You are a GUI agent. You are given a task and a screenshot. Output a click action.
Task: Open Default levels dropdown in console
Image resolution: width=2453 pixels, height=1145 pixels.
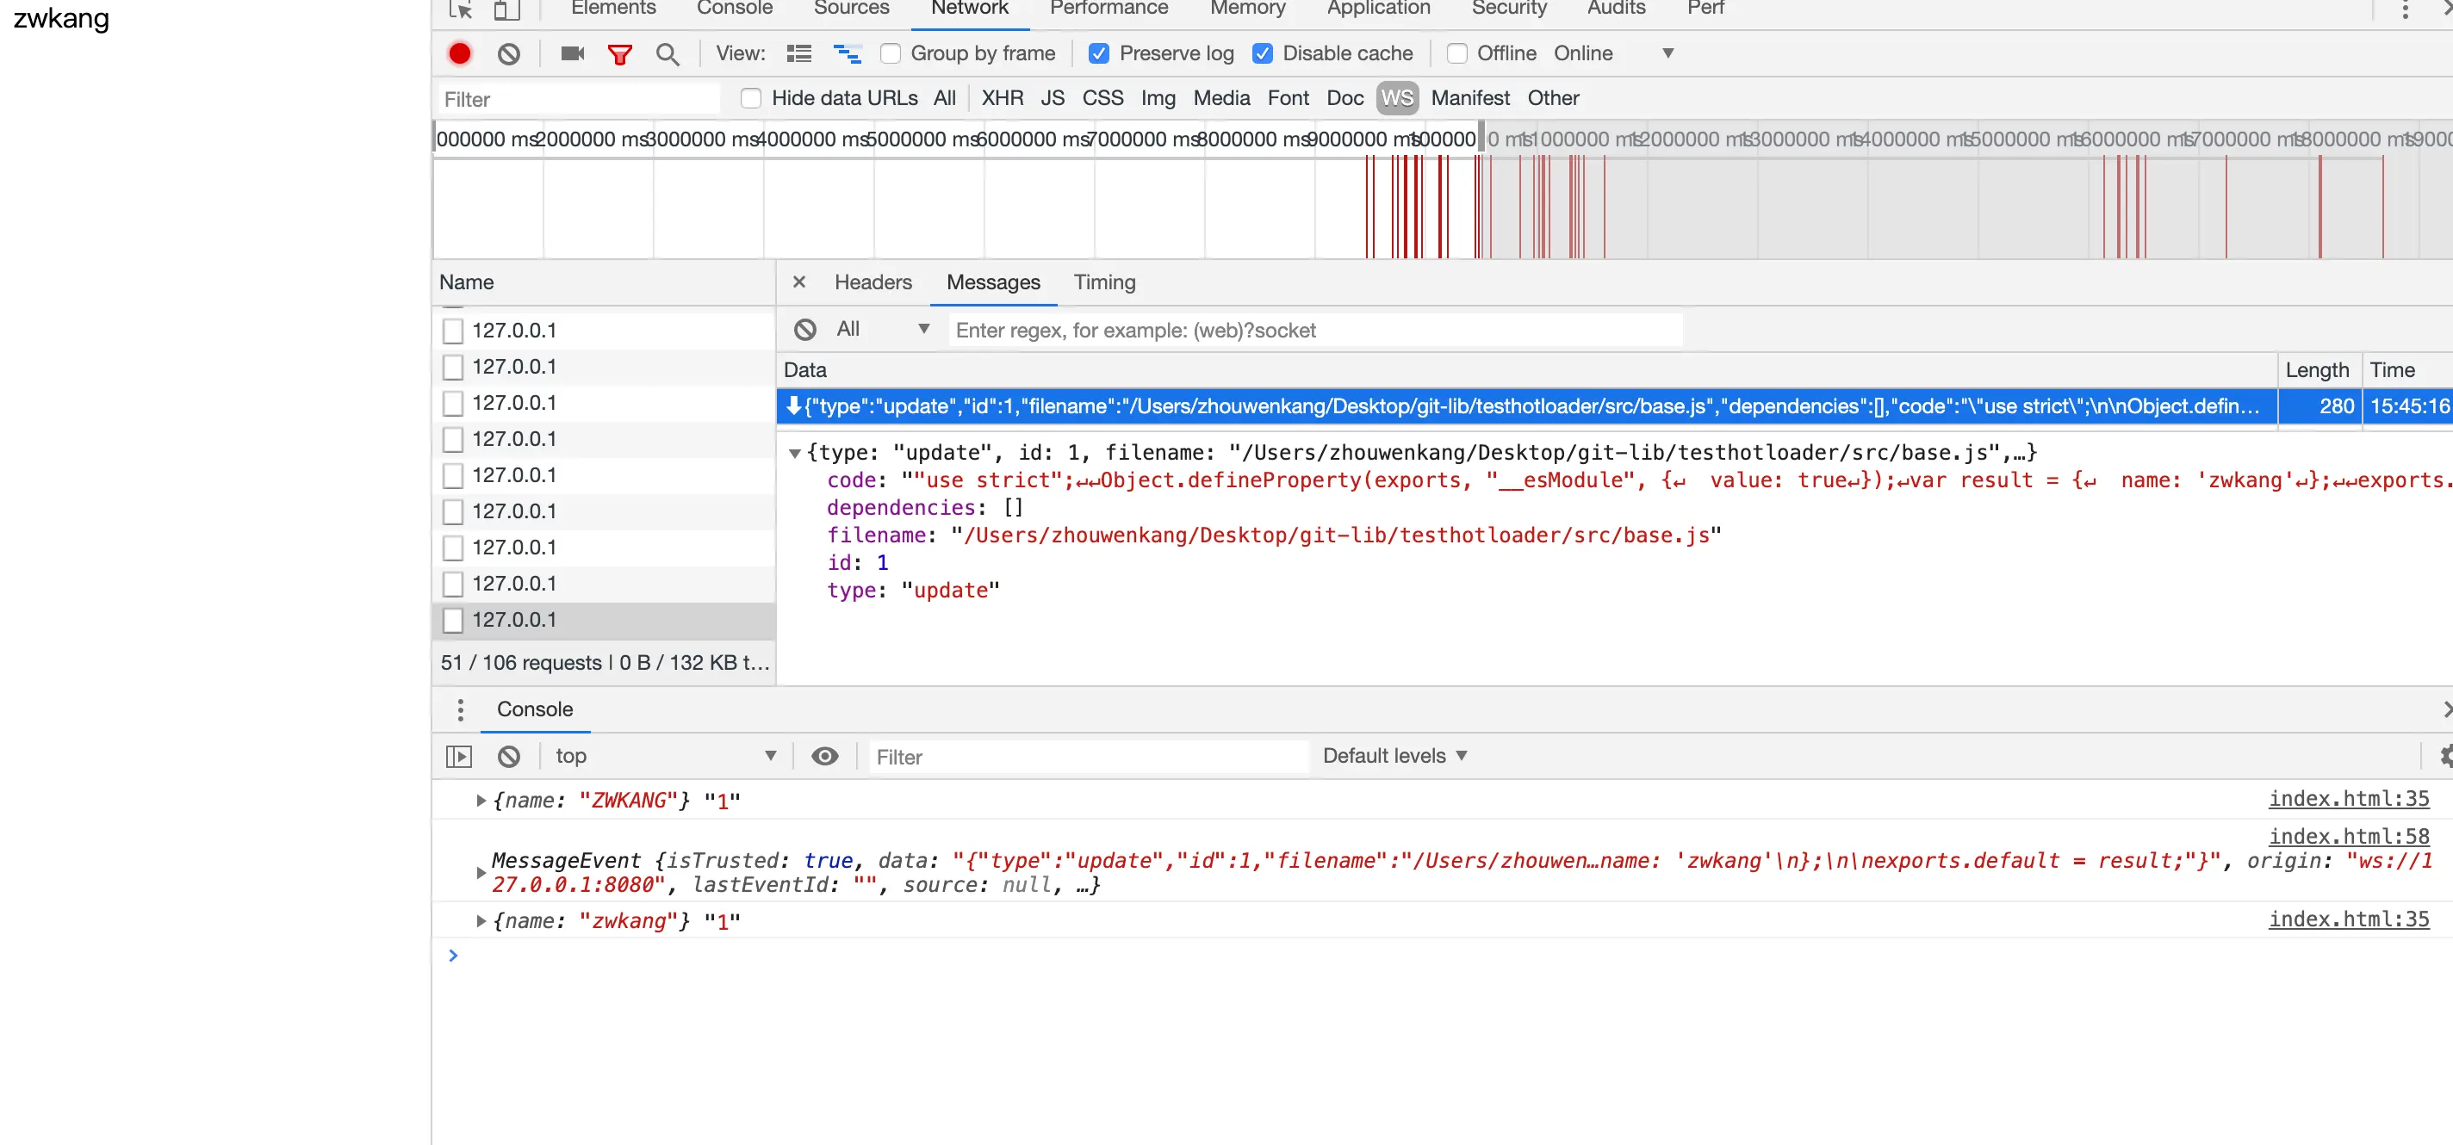coord(1394,756)
